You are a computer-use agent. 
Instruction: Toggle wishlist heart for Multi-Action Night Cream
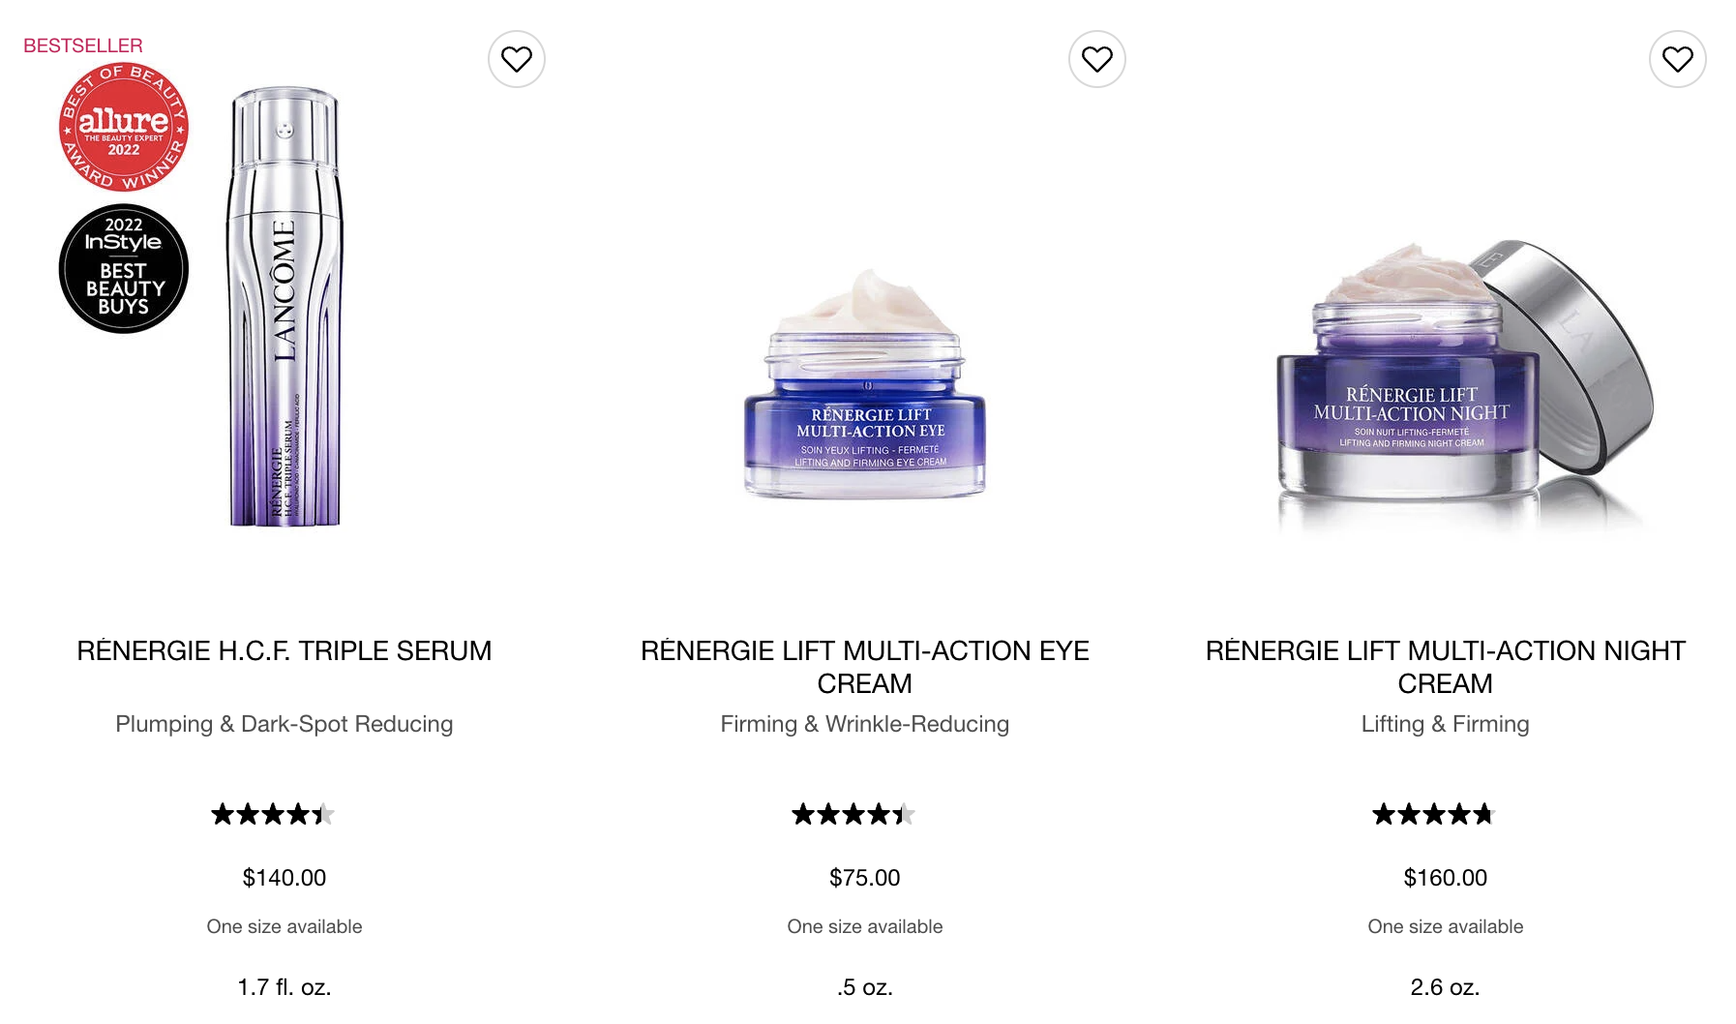(1678, 59)
